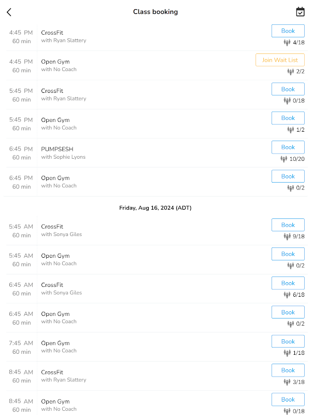Join Wait List for 4:45 PM Open Gym
The height and width of the screenshot is (415, 311).
[280, 60]
